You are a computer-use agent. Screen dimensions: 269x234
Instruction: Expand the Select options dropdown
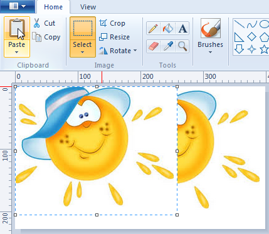(x=83, y=53)
